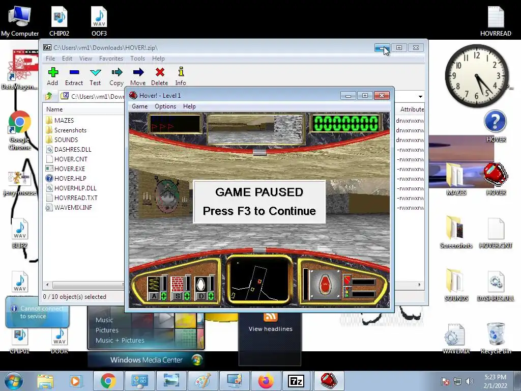Open the Edit menu in 7-Zip
The image size is (521, 391).
click(67, 59)
